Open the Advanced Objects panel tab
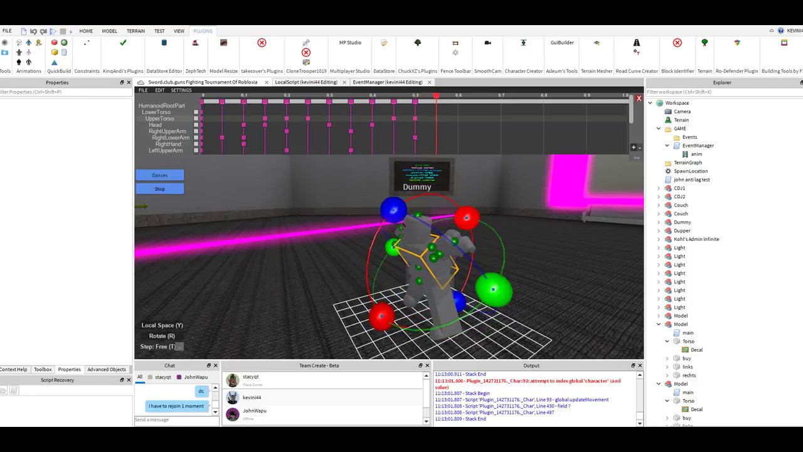Viewport: 803px width, 452px height. pyautogui.click(x=107, y=370)
